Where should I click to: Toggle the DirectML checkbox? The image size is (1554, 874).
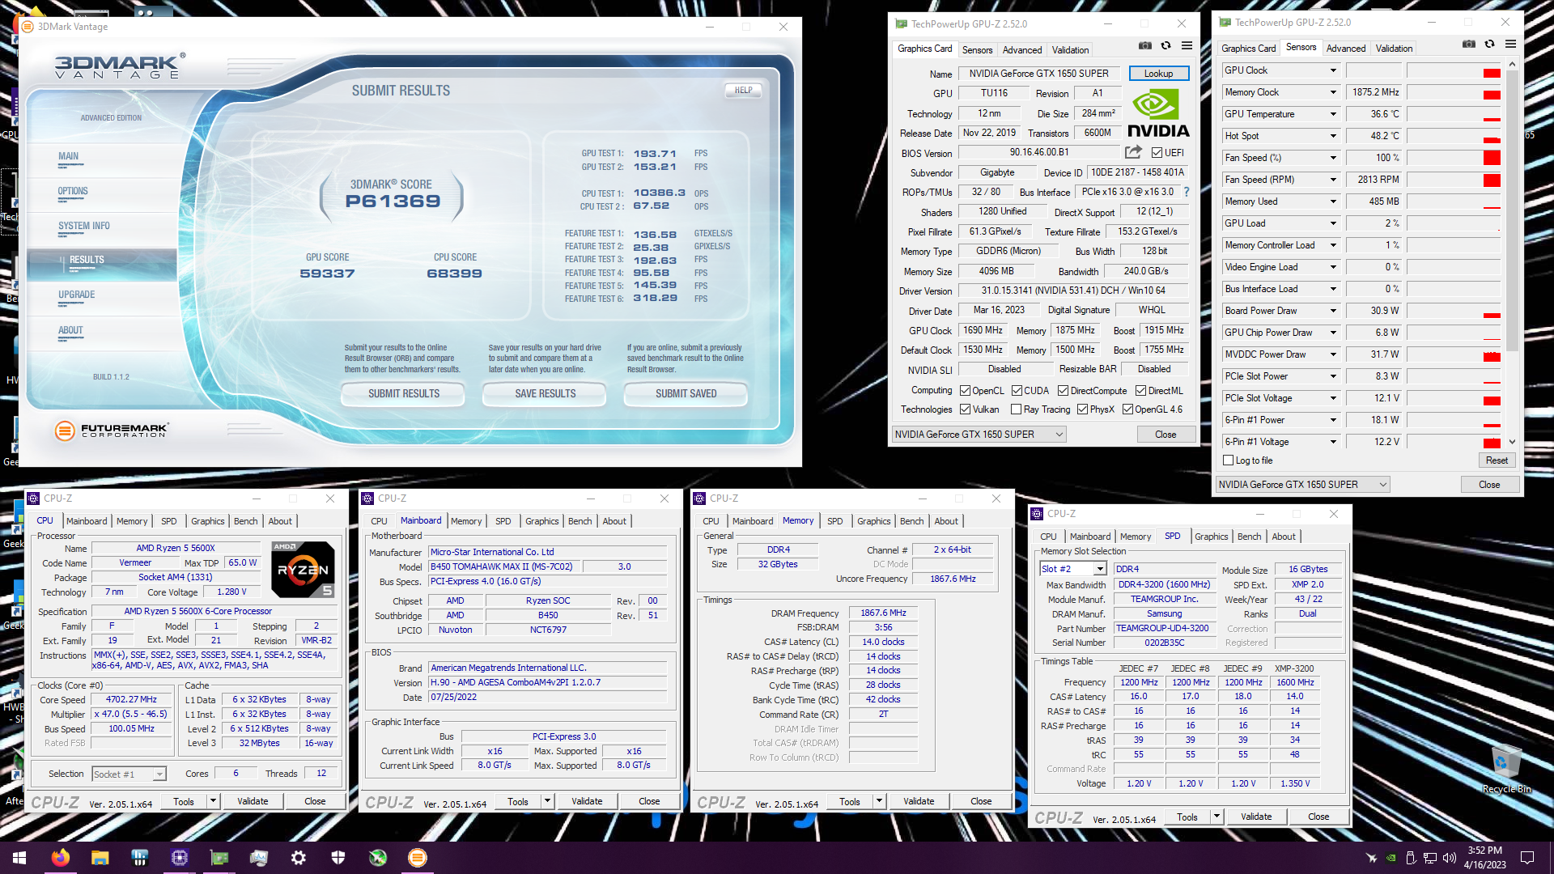(1140, 391)
